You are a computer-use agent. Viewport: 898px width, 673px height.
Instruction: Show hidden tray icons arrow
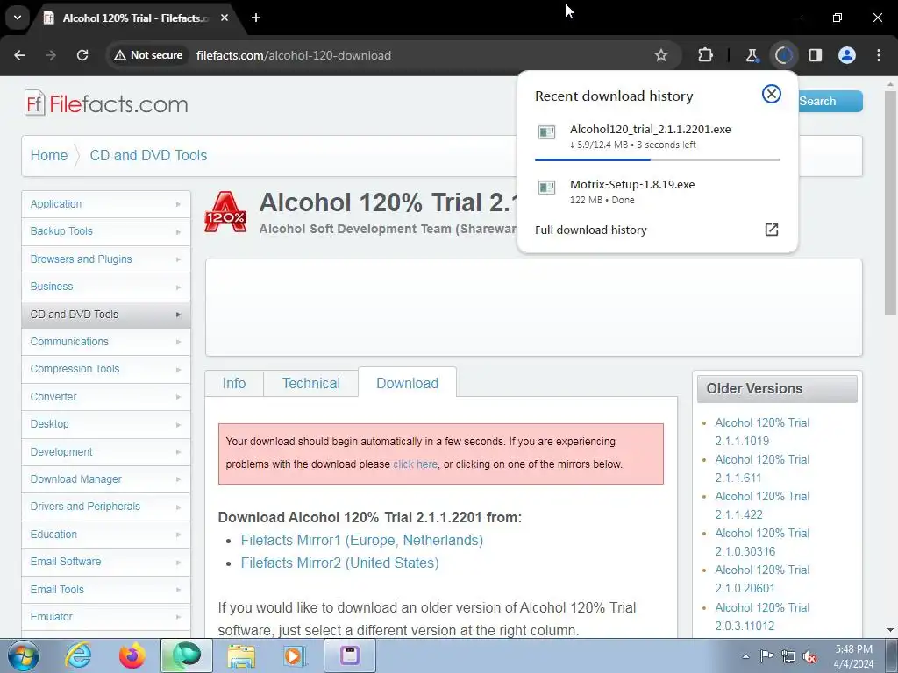[x=745, y=656]
